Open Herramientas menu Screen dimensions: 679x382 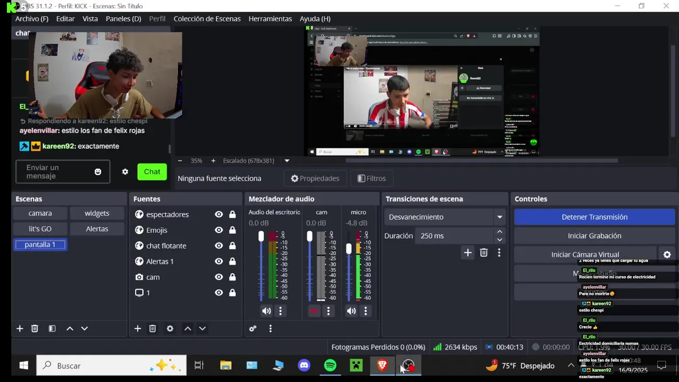[270, 19]
